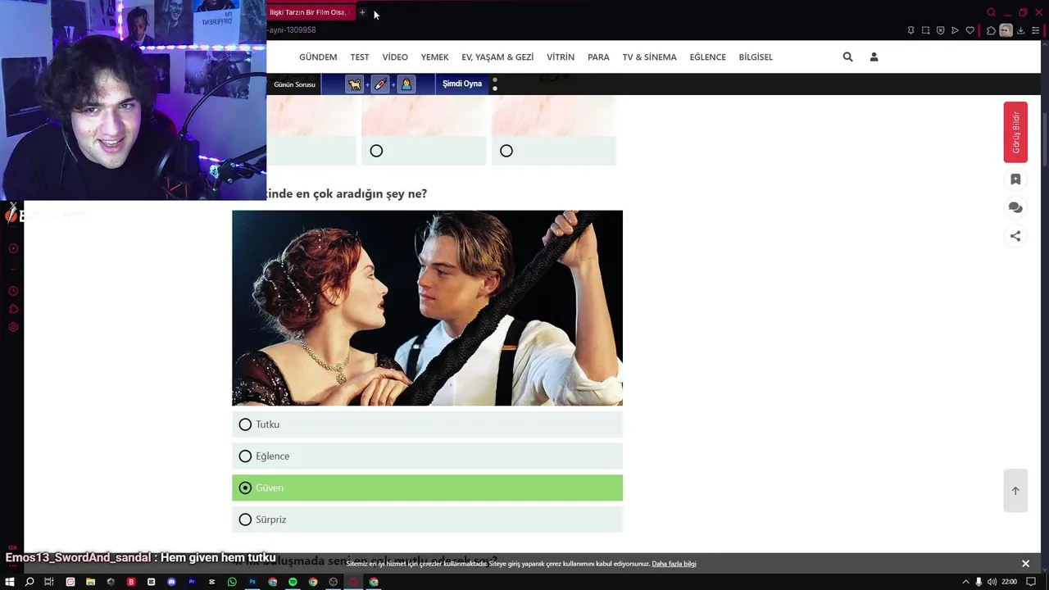Open the TV & SİNEMA menu item
Image resolution: width=1049 pixels, height=590 pixels.
tap(649, 57)
